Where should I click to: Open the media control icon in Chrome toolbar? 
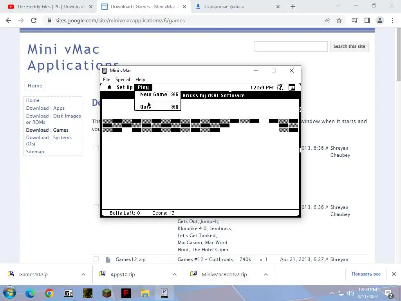[x=354, y=20]
